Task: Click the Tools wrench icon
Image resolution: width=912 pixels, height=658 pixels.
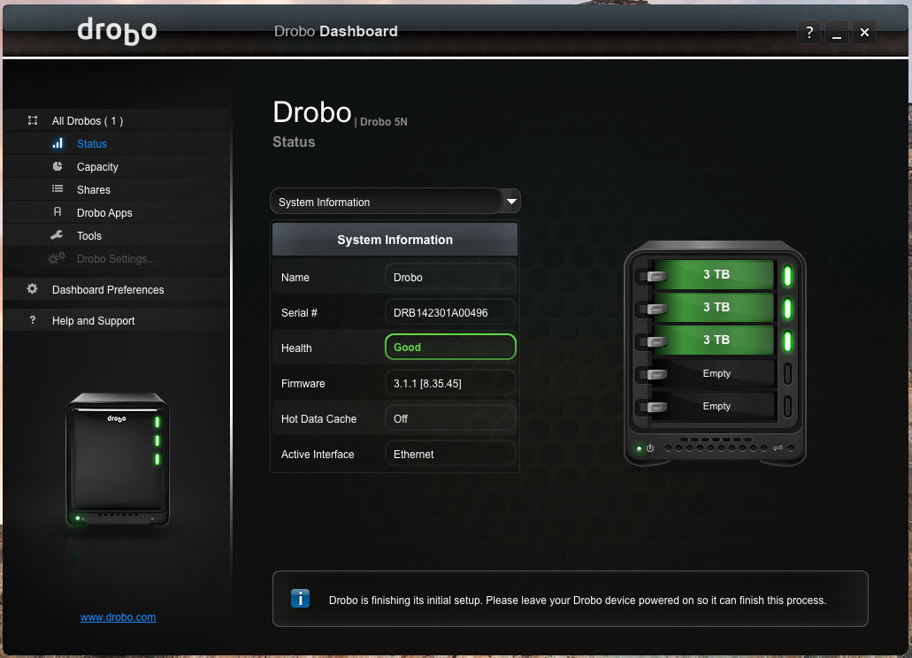Action: pos(57,235)
